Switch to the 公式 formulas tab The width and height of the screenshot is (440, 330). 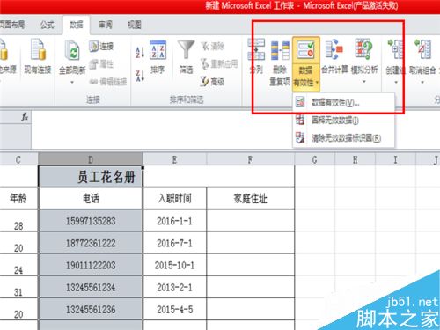click(48, 25)
